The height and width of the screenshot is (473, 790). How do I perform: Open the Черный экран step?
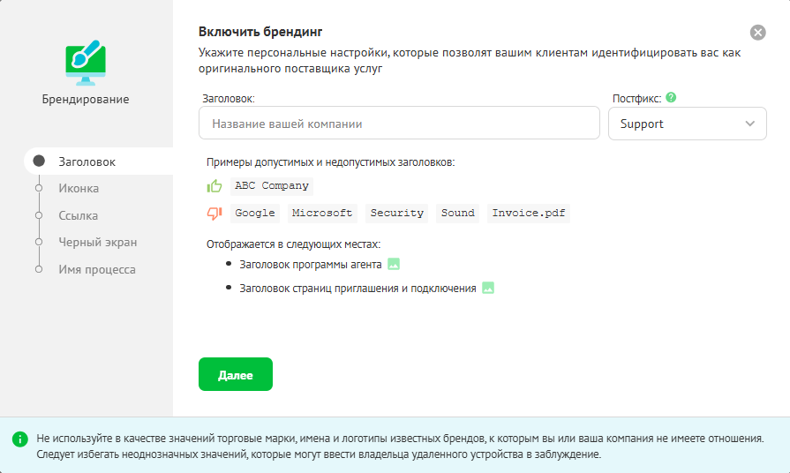click(x=97, y=242)
